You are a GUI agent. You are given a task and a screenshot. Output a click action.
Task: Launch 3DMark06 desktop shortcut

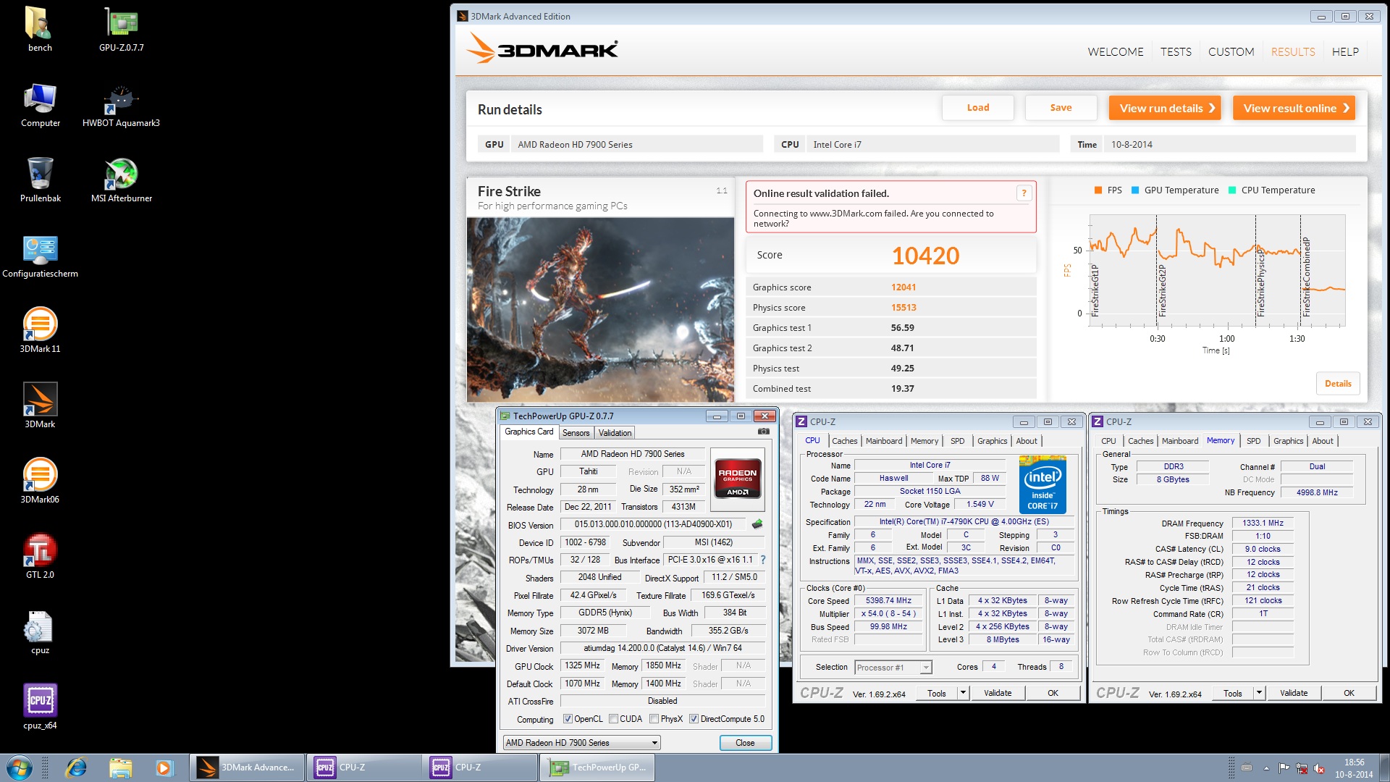tap(40, 482)
